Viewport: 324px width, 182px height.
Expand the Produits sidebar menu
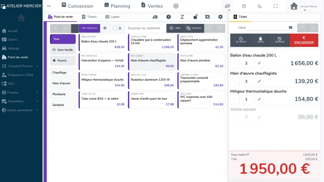tap(21, 92)
